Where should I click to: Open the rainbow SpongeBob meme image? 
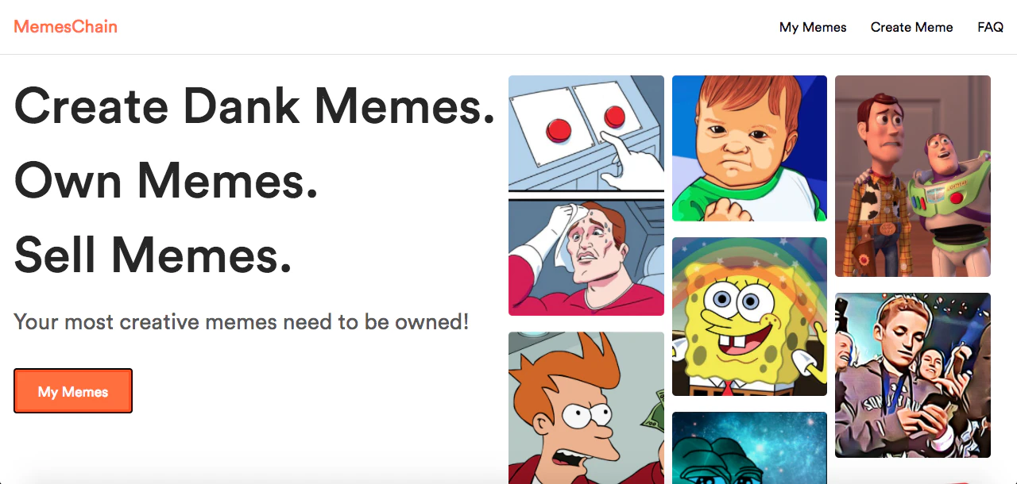click(x=749, y=317)
